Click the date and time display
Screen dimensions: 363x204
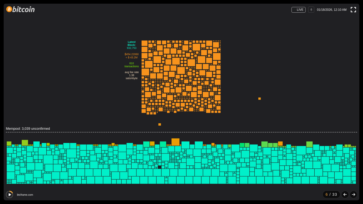[x=332, y=10]
